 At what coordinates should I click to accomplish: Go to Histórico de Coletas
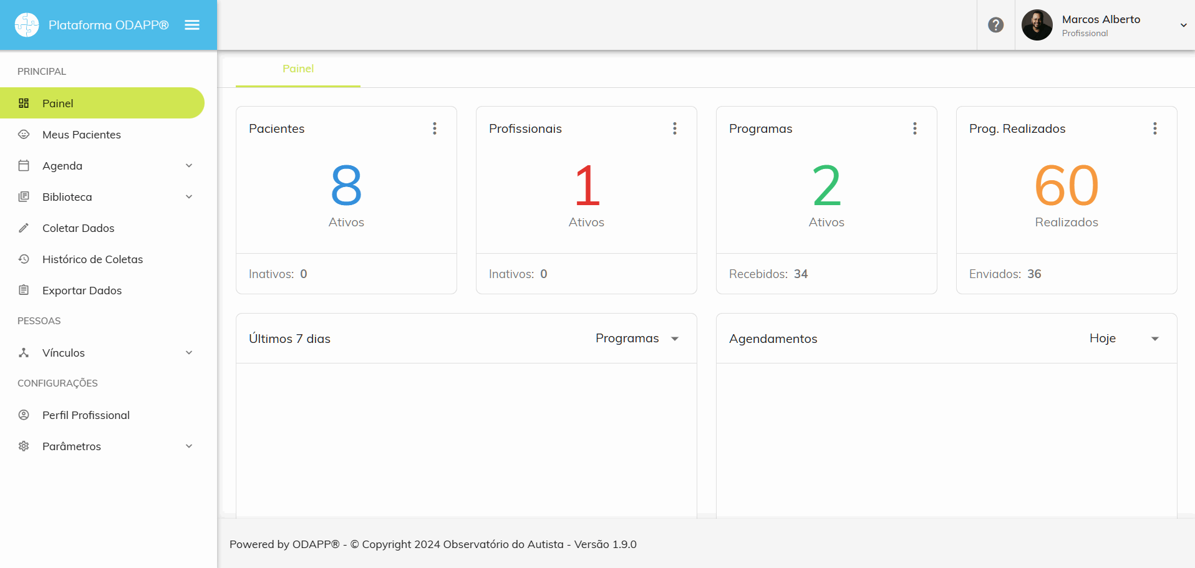pos(102,259)
